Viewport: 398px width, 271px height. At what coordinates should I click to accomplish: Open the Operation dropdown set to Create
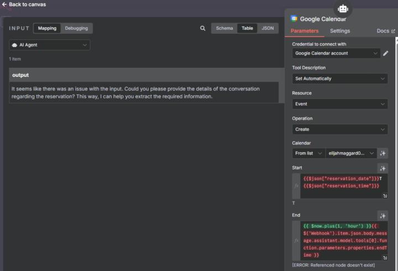click(x=339, y=129)
